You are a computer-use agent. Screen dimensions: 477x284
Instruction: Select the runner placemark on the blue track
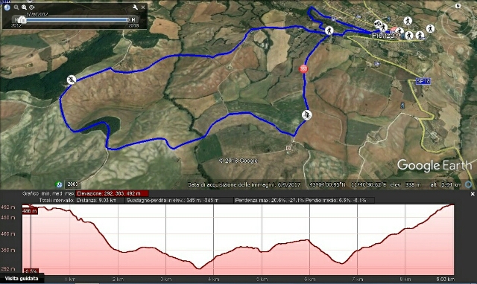tap(72, 80)
